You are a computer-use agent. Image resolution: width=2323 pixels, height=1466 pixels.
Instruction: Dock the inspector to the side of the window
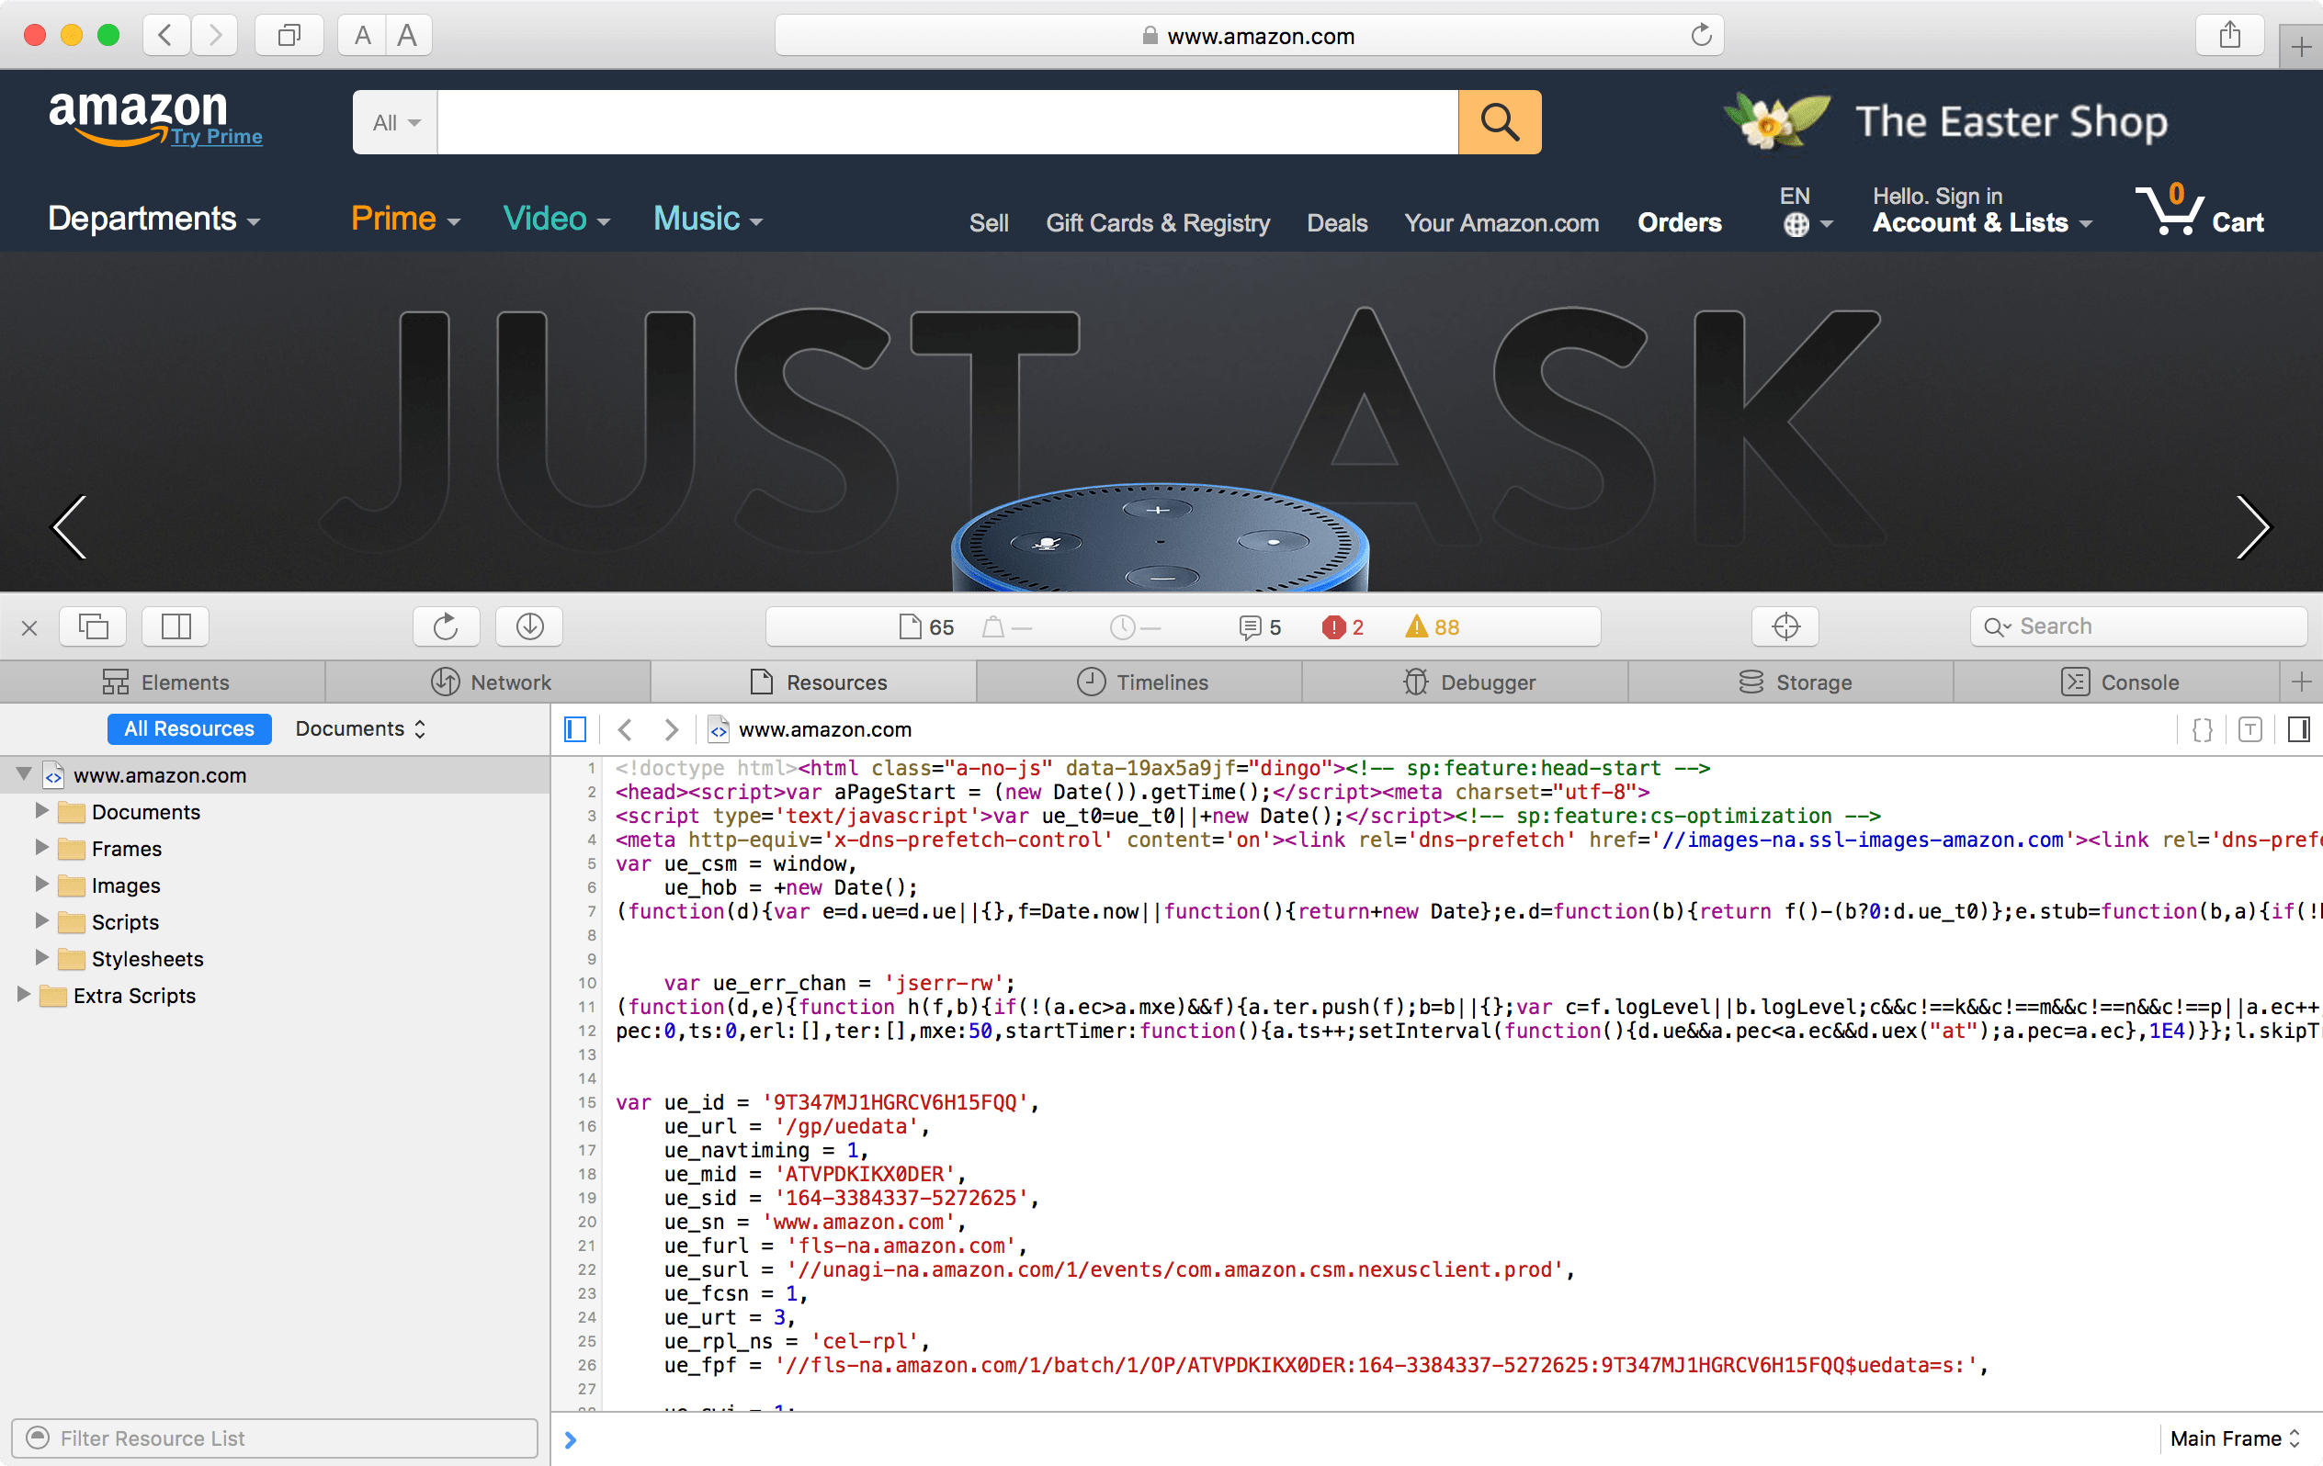[x=176, y=626]
